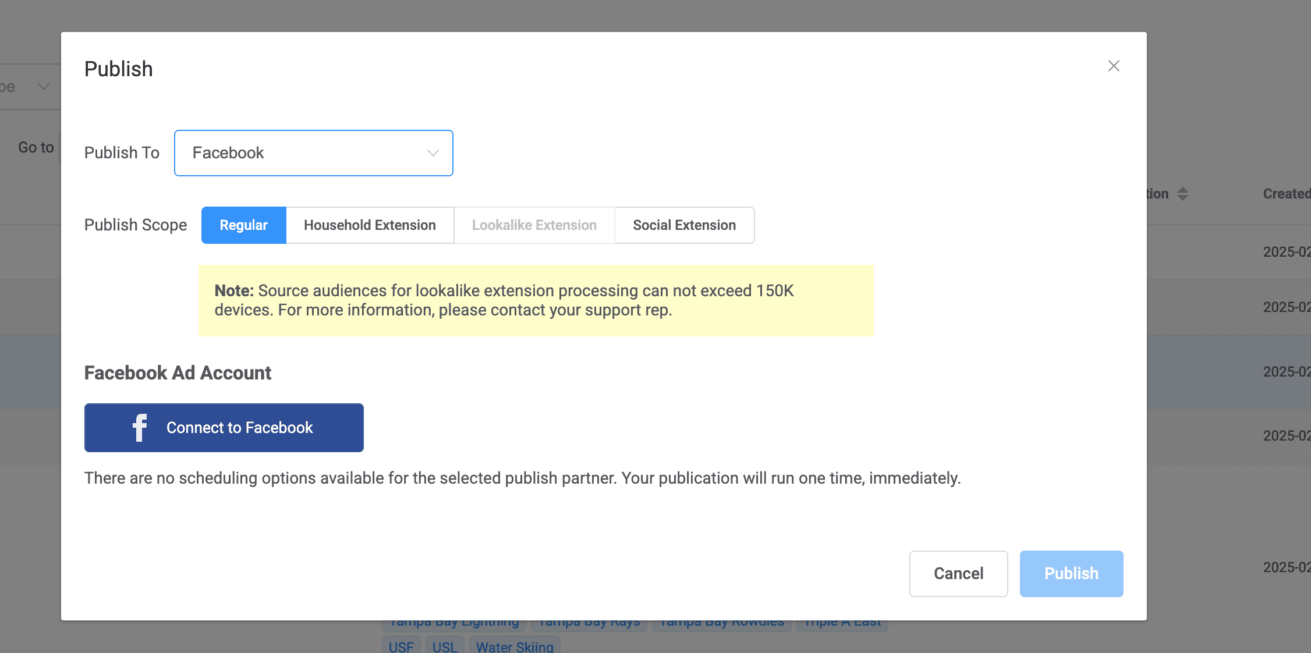The height and width of the screenshot is (653, 1311).
Task: Select Regular publish scope
Action: tap(243, 225)
